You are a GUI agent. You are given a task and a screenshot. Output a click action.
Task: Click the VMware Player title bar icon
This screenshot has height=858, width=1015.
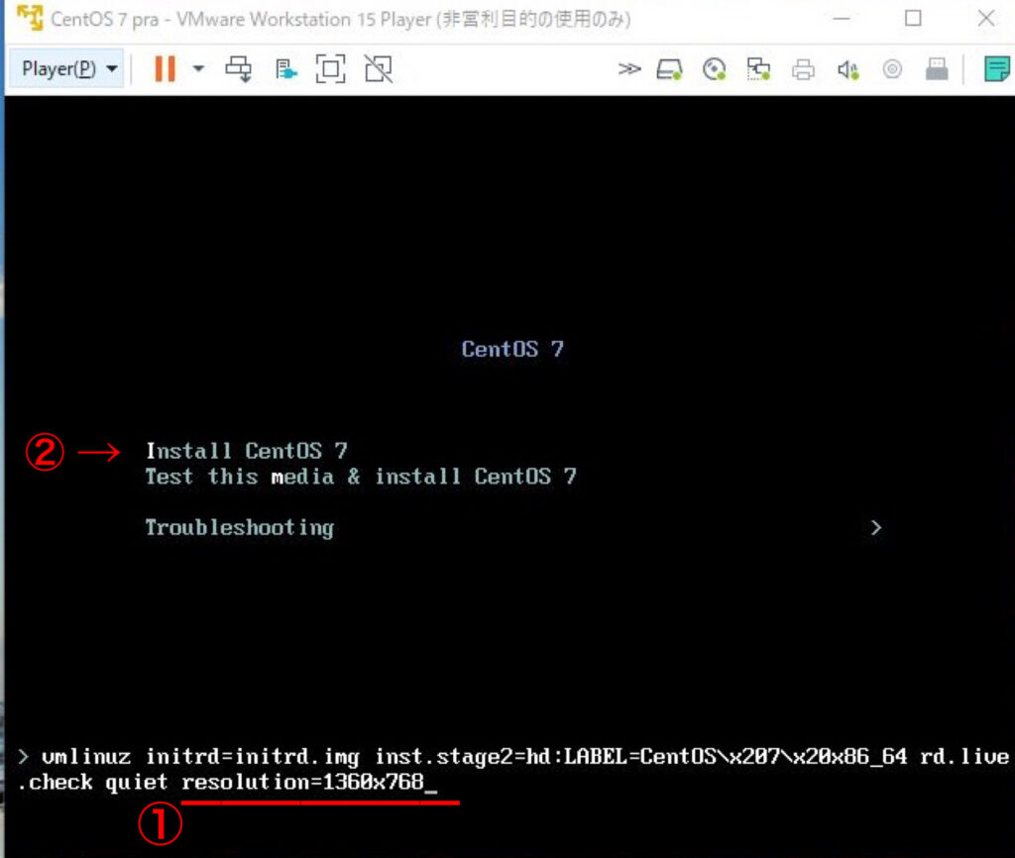29,18
